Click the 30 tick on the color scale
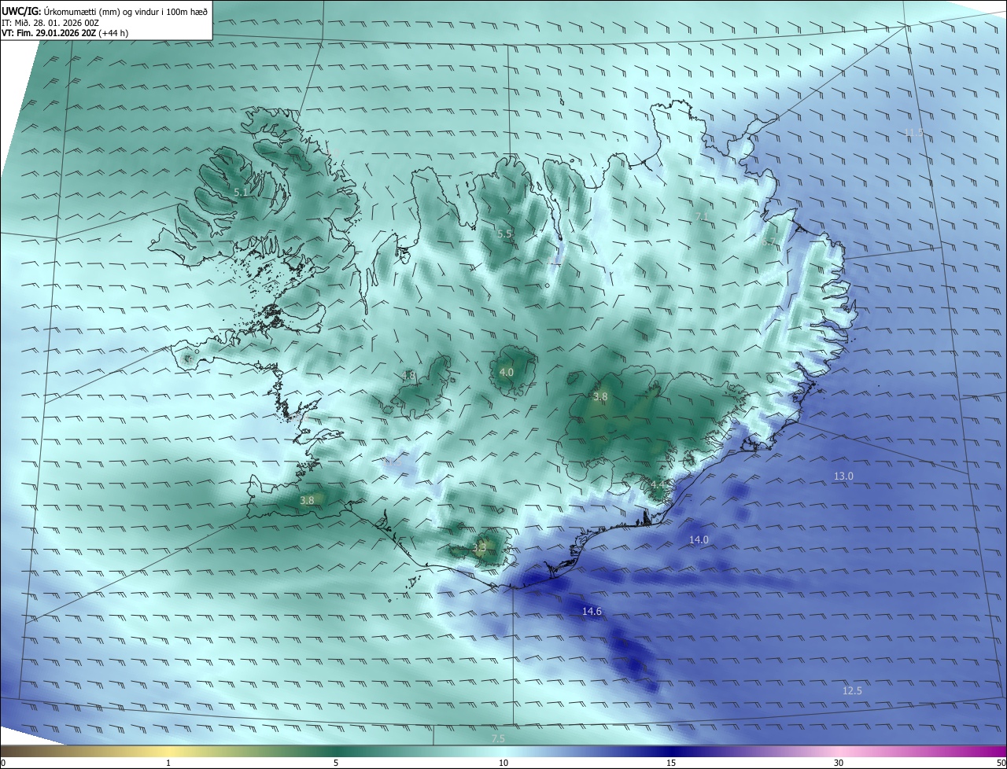Viewport: 1007px width, 769px height. [839, 763]
